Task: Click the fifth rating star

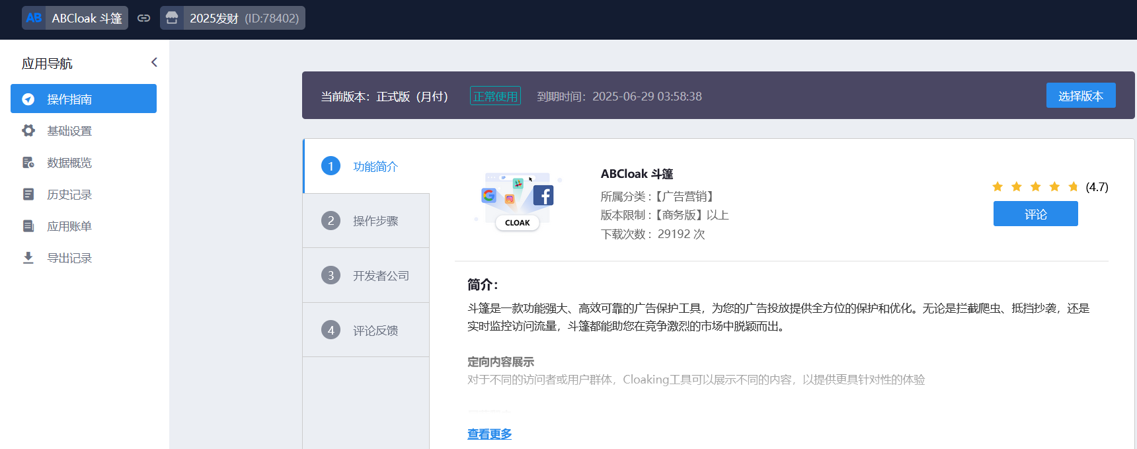Action: [x=1073, y=186]
